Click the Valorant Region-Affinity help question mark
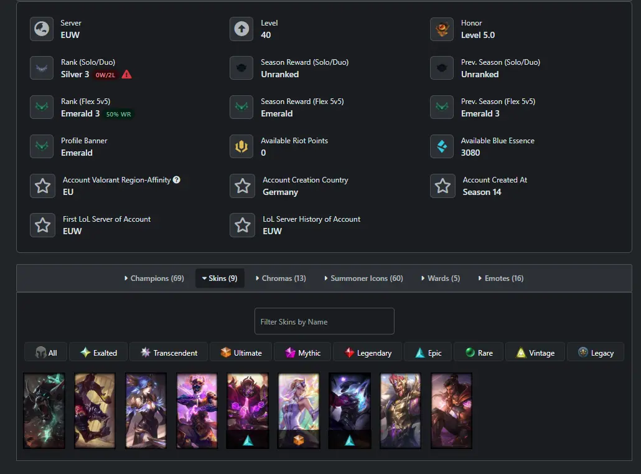This screenshot has width=641, height=474. (177, 179)
